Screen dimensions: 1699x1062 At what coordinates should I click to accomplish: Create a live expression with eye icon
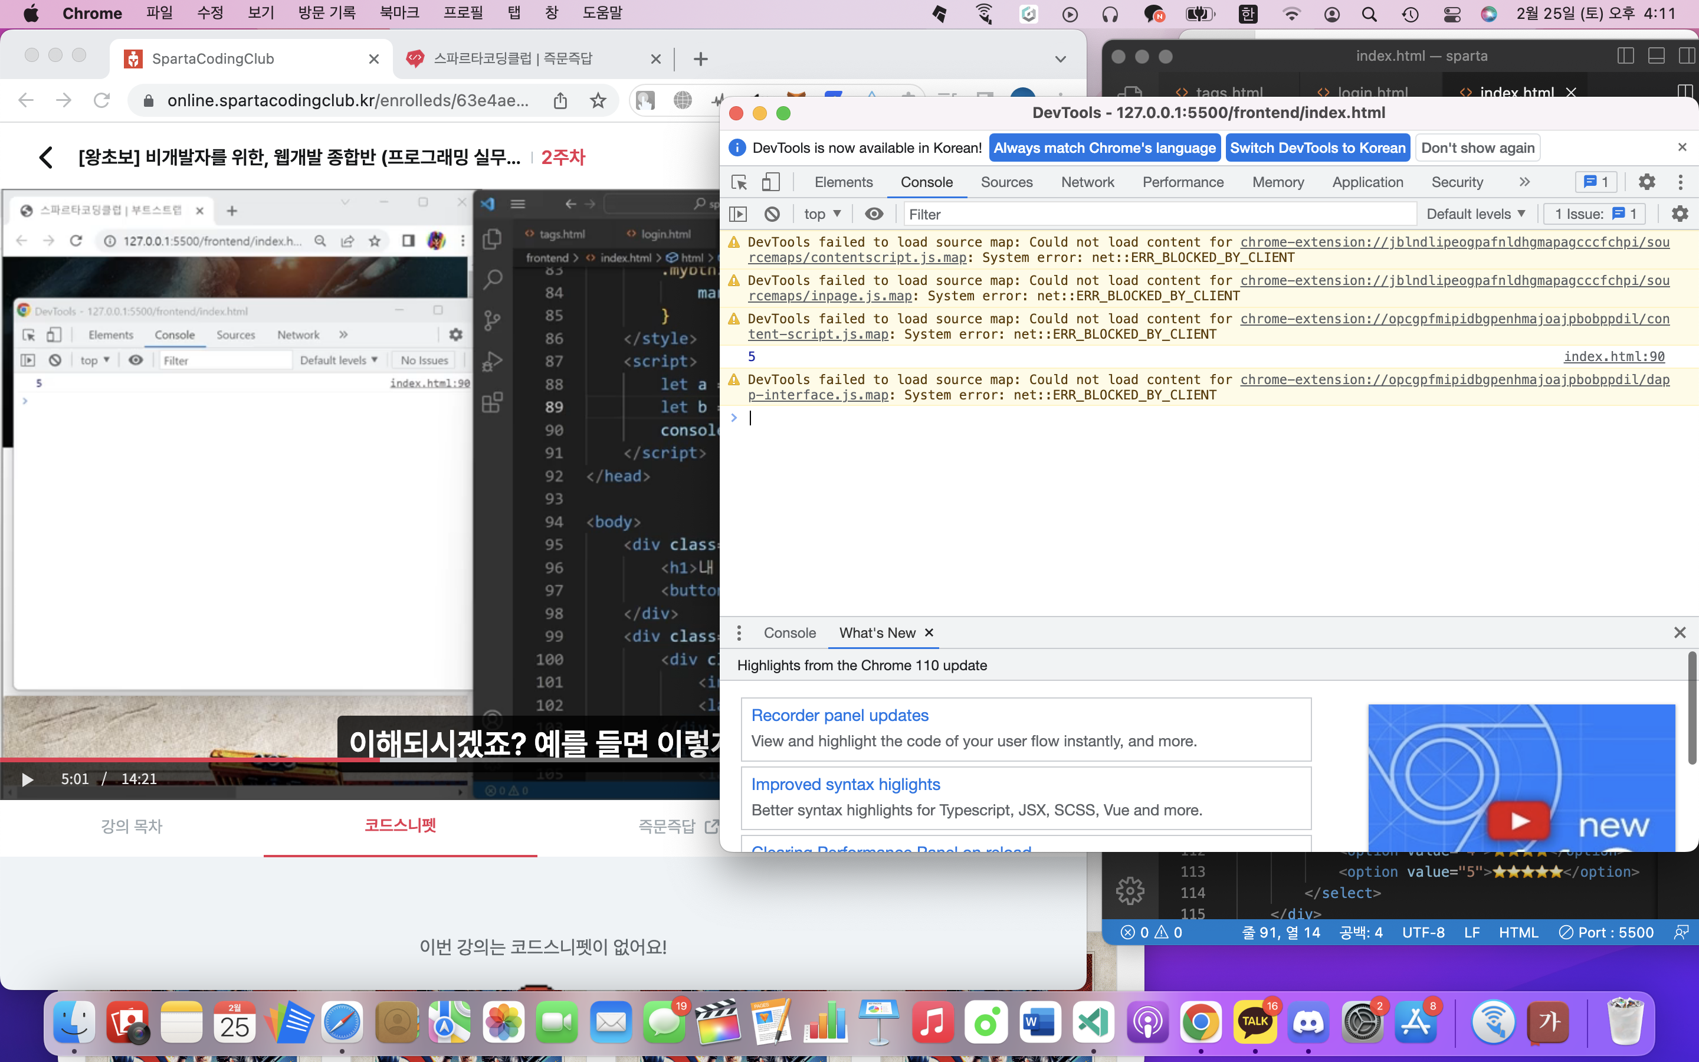873,214
